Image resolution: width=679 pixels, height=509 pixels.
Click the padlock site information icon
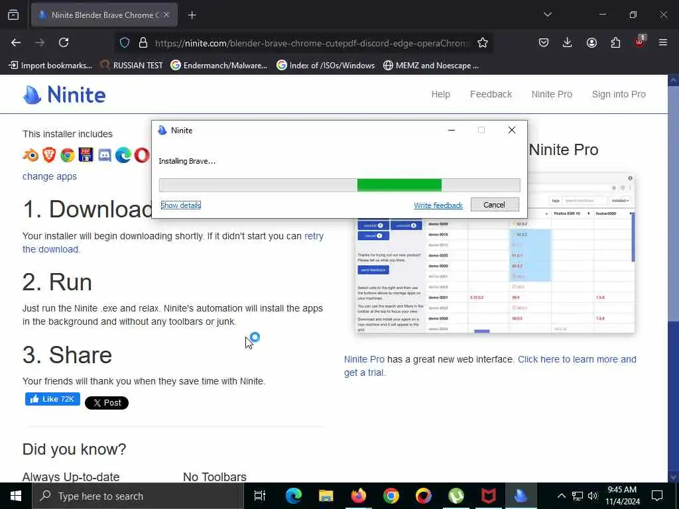tap(143, 42)
